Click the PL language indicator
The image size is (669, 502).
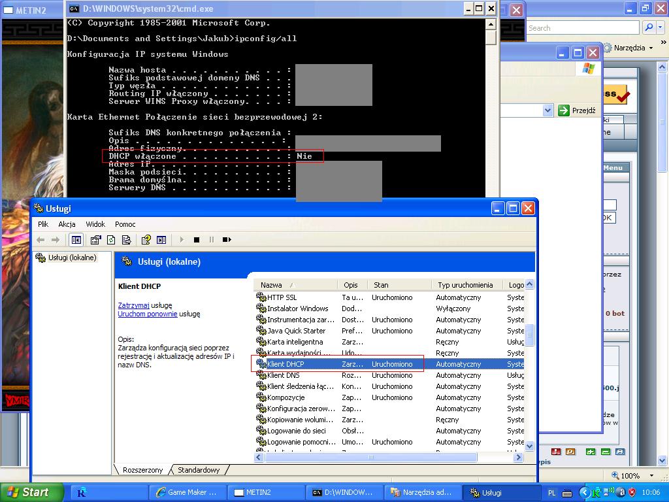pos(551,493)
